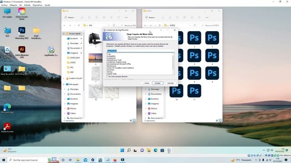This screenshot has width=291, height=163.
Task: Open the Nuevo dropdown in the JPG window
Action: [70, 17]
